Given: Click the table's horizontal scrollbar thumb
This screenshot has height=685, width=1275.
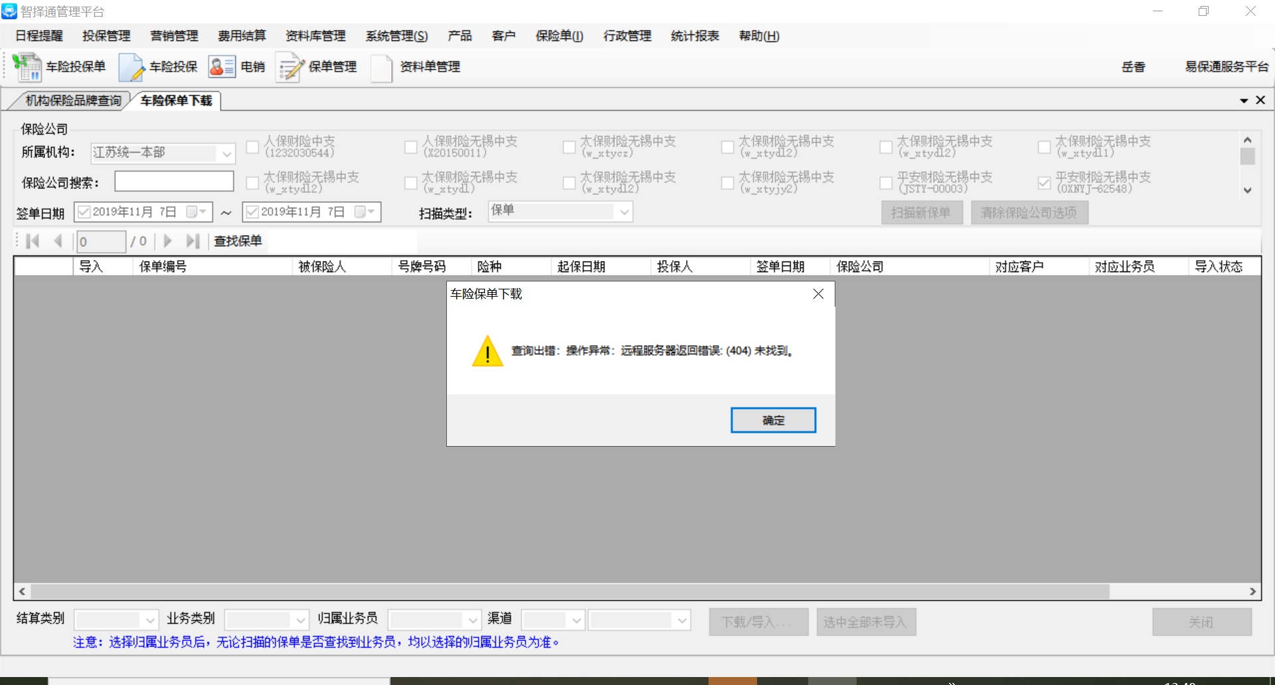Looking at the screenshot, I should (570, 591).
